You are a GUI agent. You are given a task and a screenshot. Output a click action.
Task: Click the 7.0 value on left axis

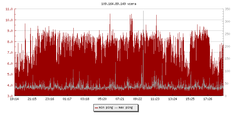(9, 52)
